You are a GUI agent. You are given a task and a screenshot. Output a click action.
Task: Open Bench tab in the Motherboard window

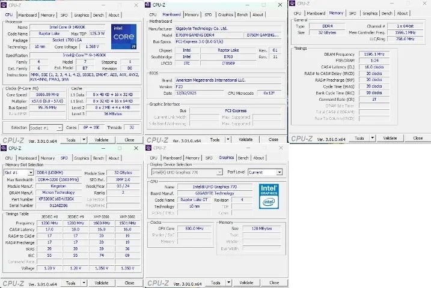(x=242, y=14)
